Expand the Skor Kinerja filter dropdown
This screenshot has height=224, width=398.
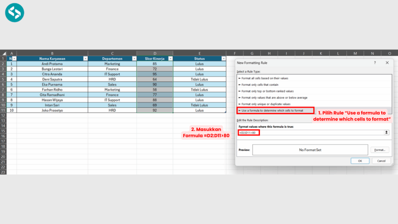tap(170, 59)
